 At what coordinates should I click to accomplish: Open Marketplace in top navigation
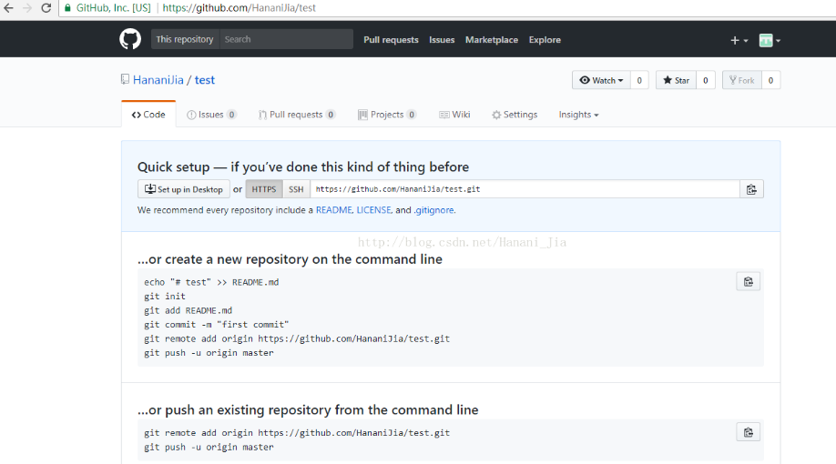point(492,40)
